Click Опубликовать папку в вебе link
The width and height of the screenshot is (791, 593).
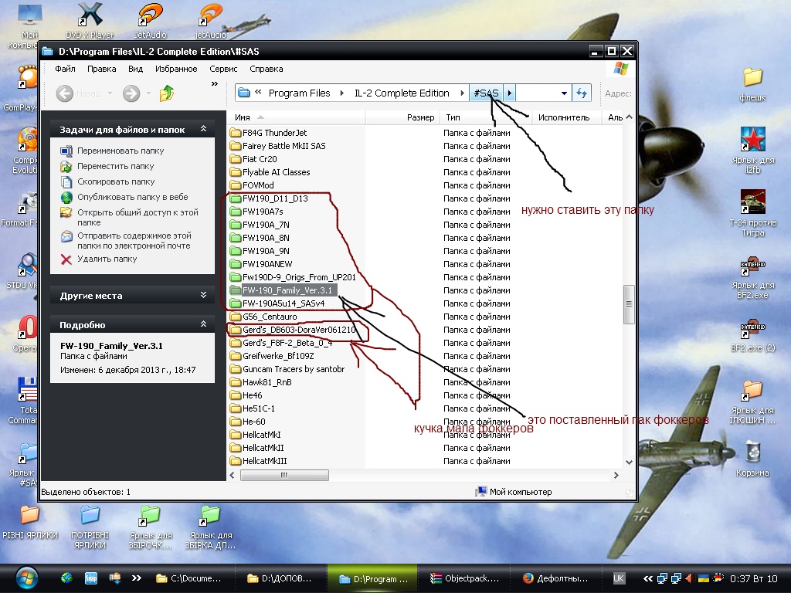pos(133,197)
